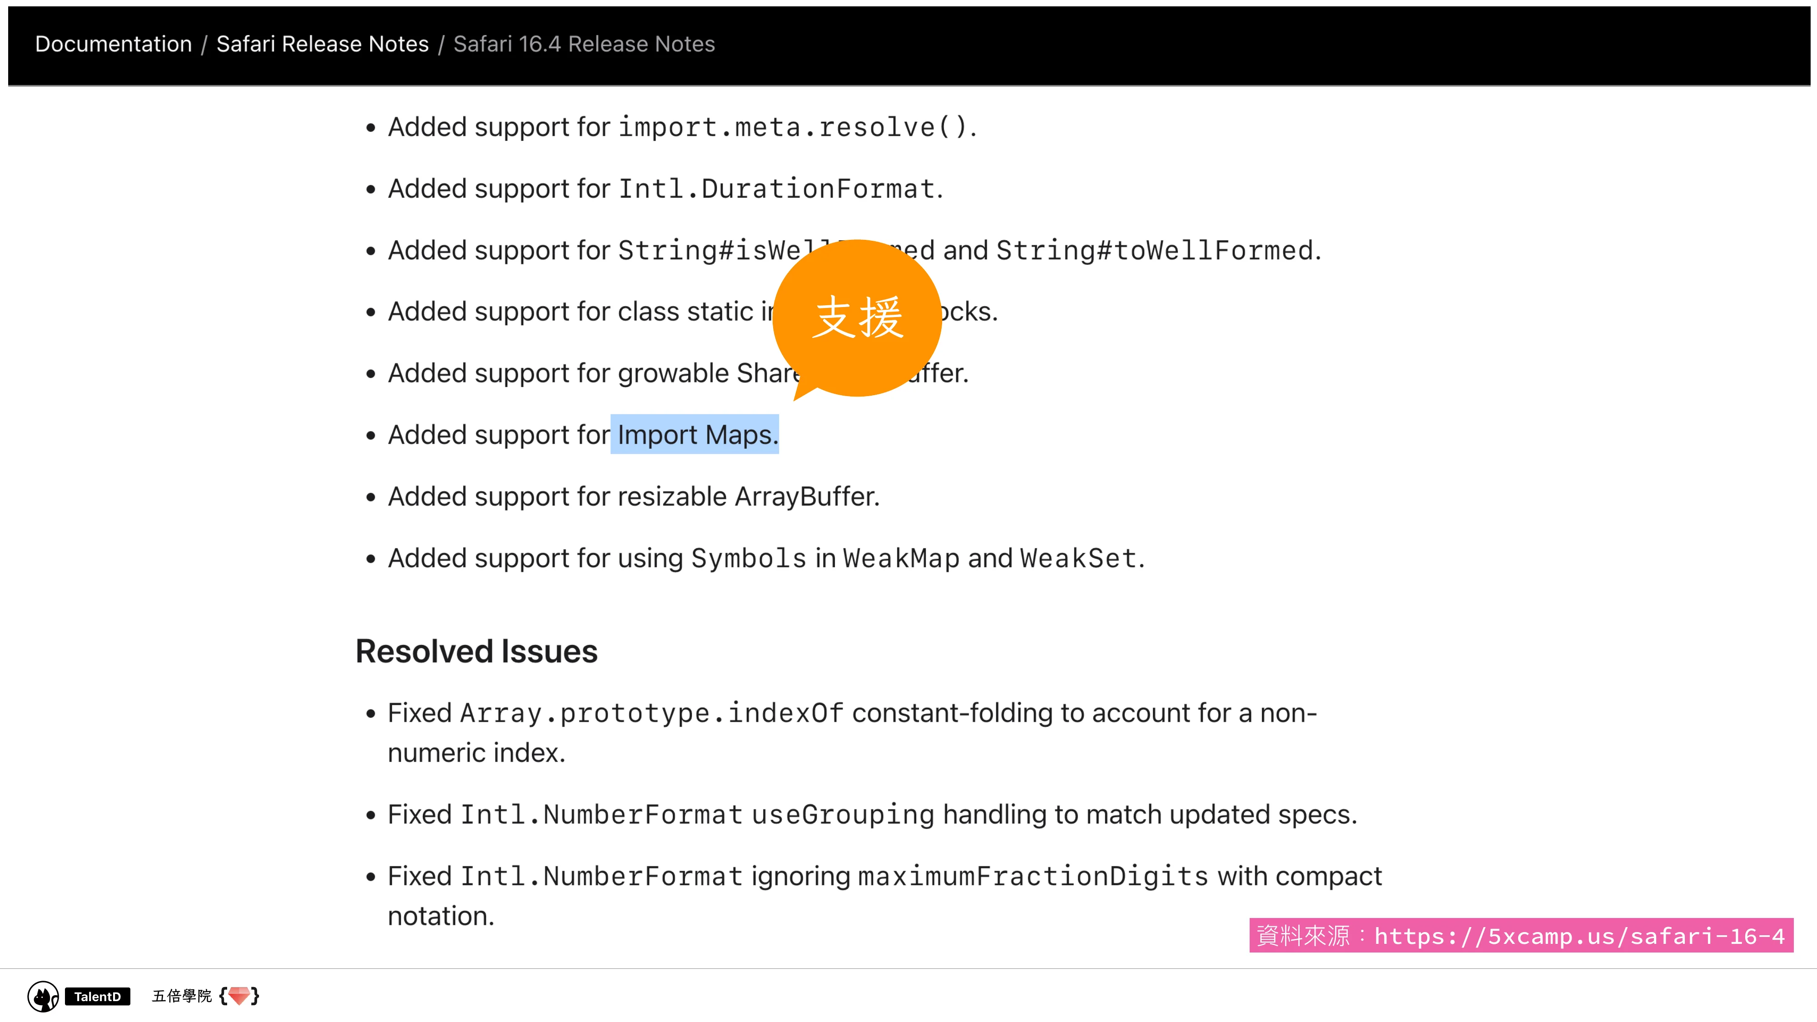Click the WeakSet code text
This screenshot has width=1817, height=1022.
[1078, 559]
